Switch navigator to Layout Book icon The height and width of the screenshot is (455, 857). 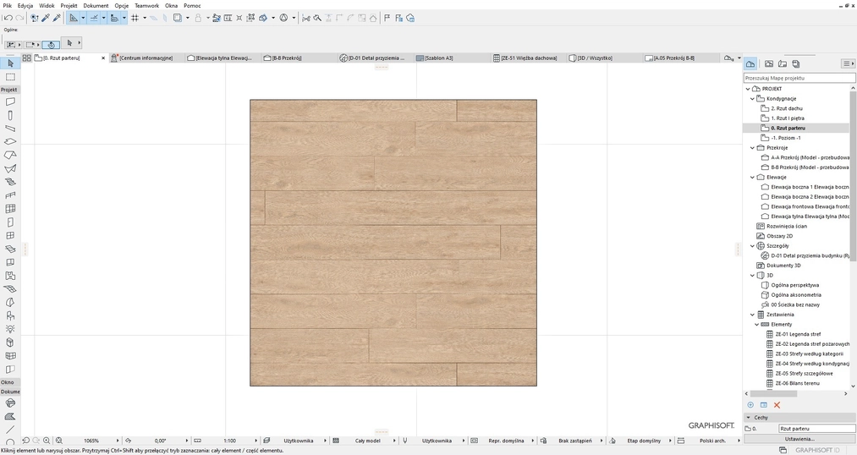[783, 64]
